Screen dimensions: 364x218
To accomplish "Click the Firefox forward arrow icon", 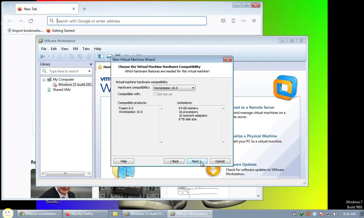I will [x=20, y=21].
